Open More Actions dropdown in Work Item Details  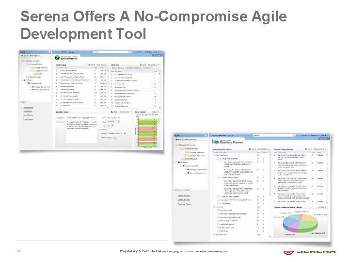(126, 112)
